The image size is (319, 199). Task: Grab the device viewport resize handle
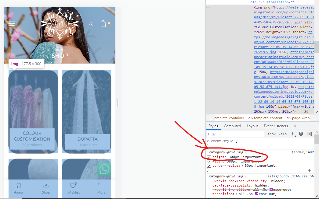coord(118,103)
